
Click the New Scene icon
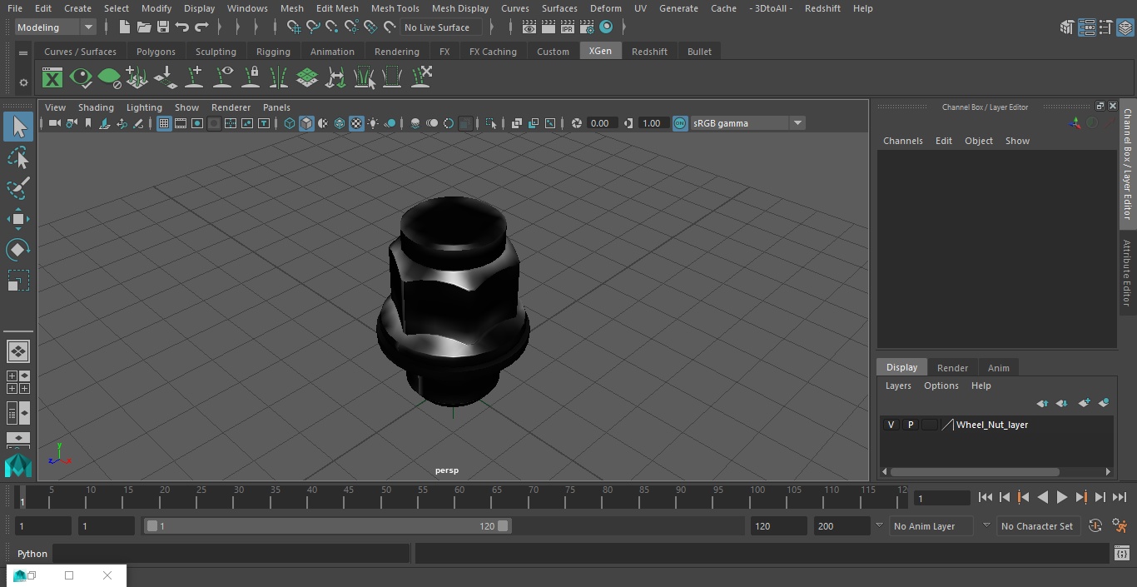pos(124,27)
